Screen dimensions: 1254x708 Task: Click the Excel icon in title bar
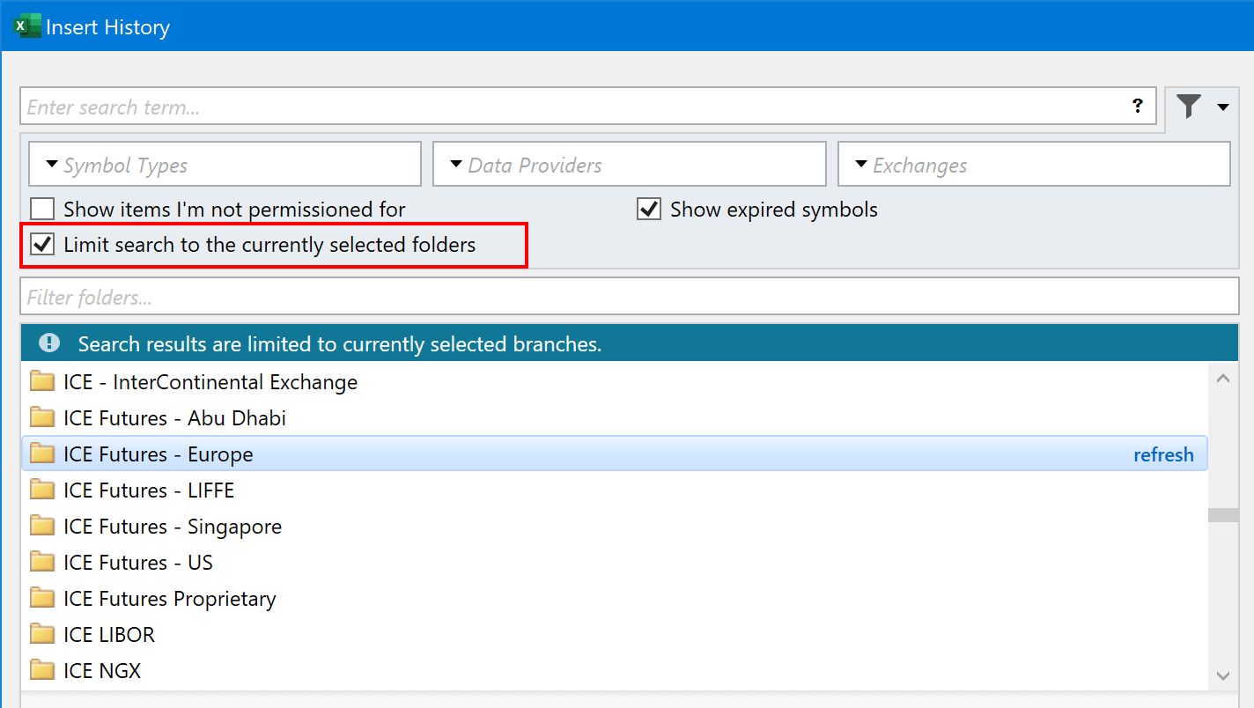[27, 26]
